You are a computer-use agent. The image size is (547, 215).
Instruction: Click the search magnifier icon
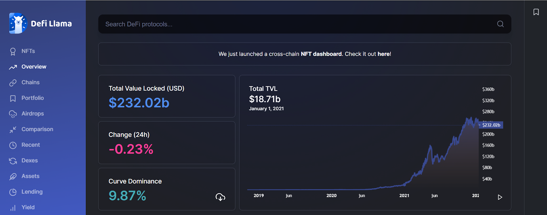tap(501, 24)
